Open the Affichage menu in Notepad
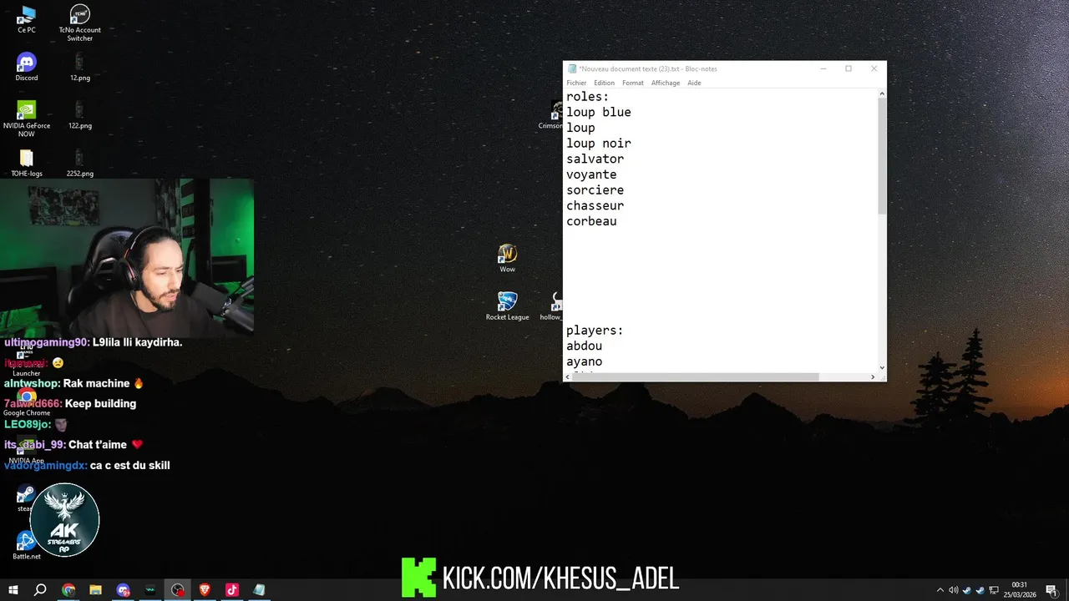The image size is (1069, 601). point(666,83)
